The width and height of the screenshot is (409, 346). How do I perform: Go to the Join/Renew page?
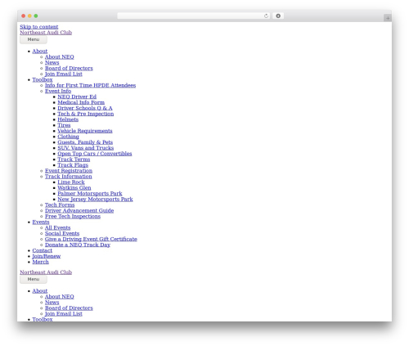(47, 256)
